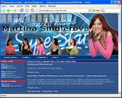Open the video nav link
Image resolution: width=122 pixels, height=98 pixels.
(x=55, y=57)
